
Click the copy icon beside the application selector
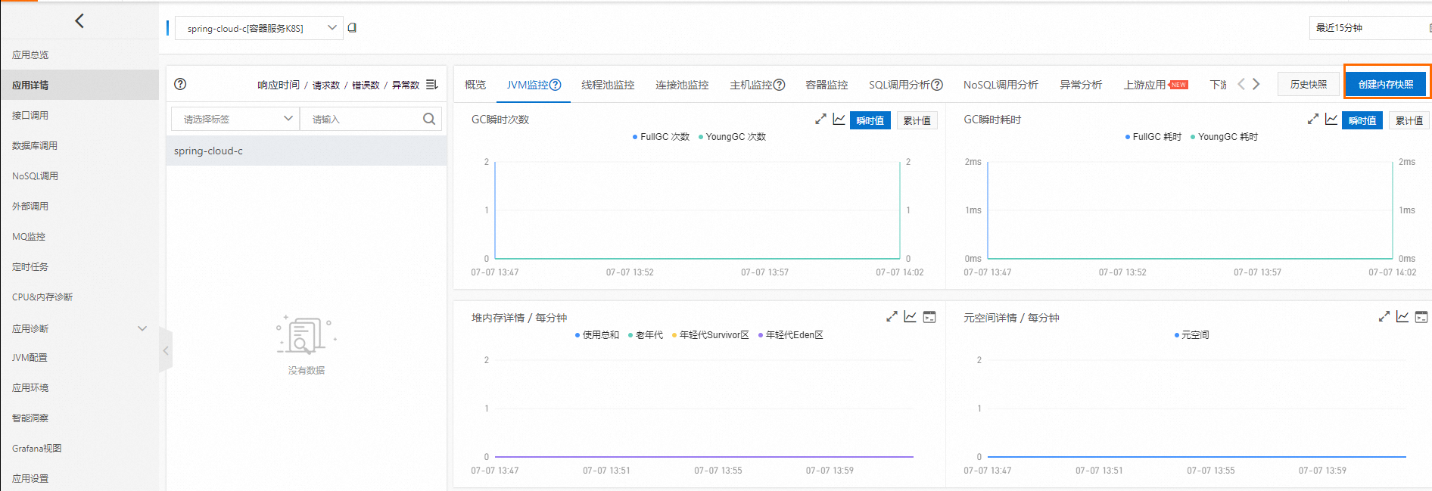coord(352,28)
